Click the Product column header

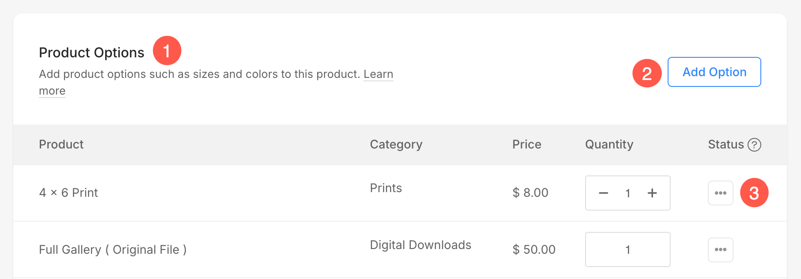[x=61, y=144]
